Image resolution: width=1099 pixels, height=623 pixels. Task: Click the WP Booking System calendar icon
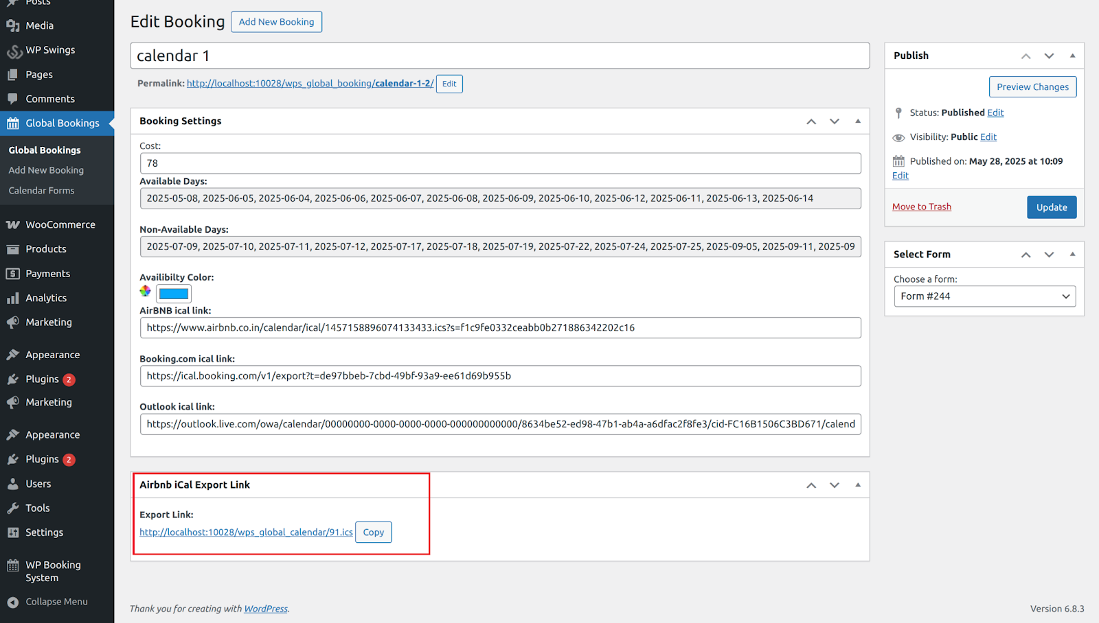(x=13, y=566)
